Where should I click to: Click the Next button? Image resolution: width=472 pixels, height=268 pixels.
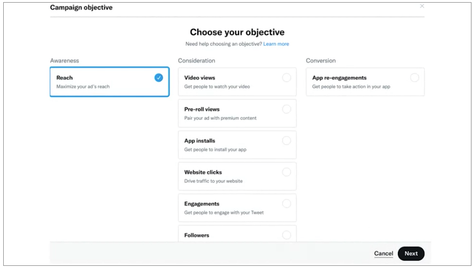(x=411, y=254)
